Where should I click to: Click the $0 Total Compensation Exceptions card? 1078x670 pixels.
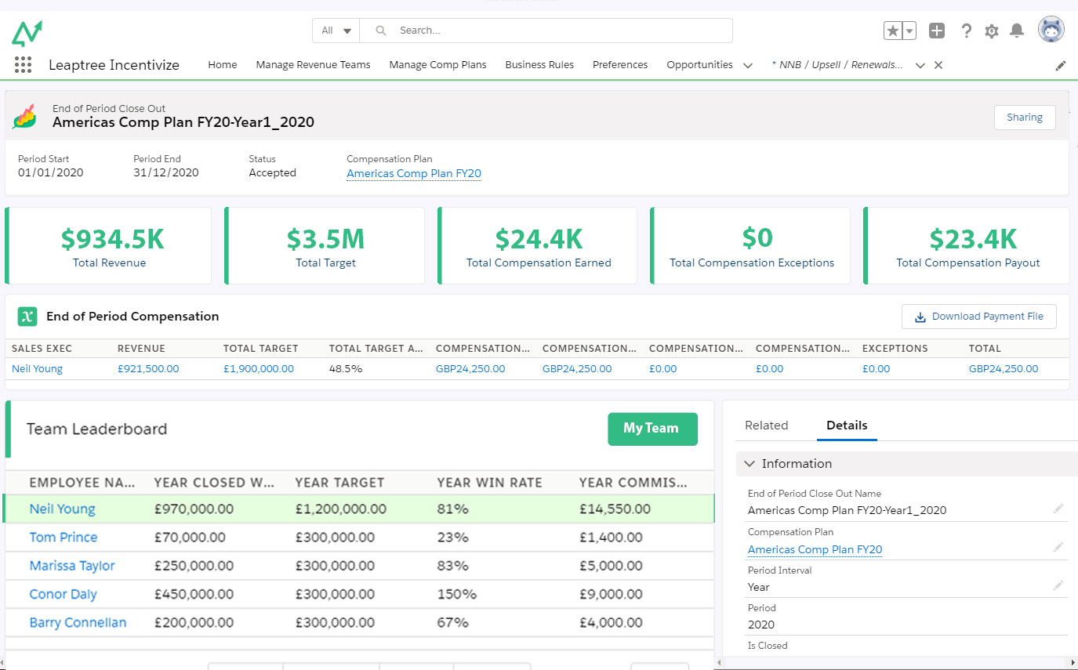pyautogui.click(x=751, y=245)
